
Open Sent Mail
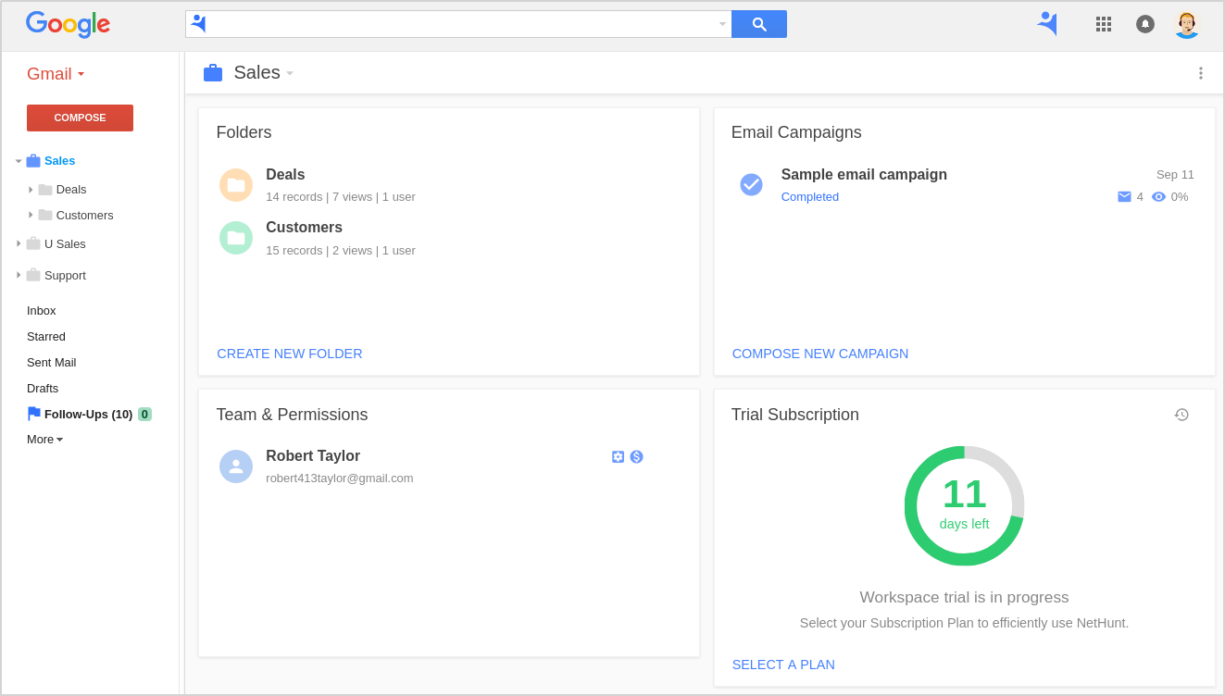pos(52,363)
